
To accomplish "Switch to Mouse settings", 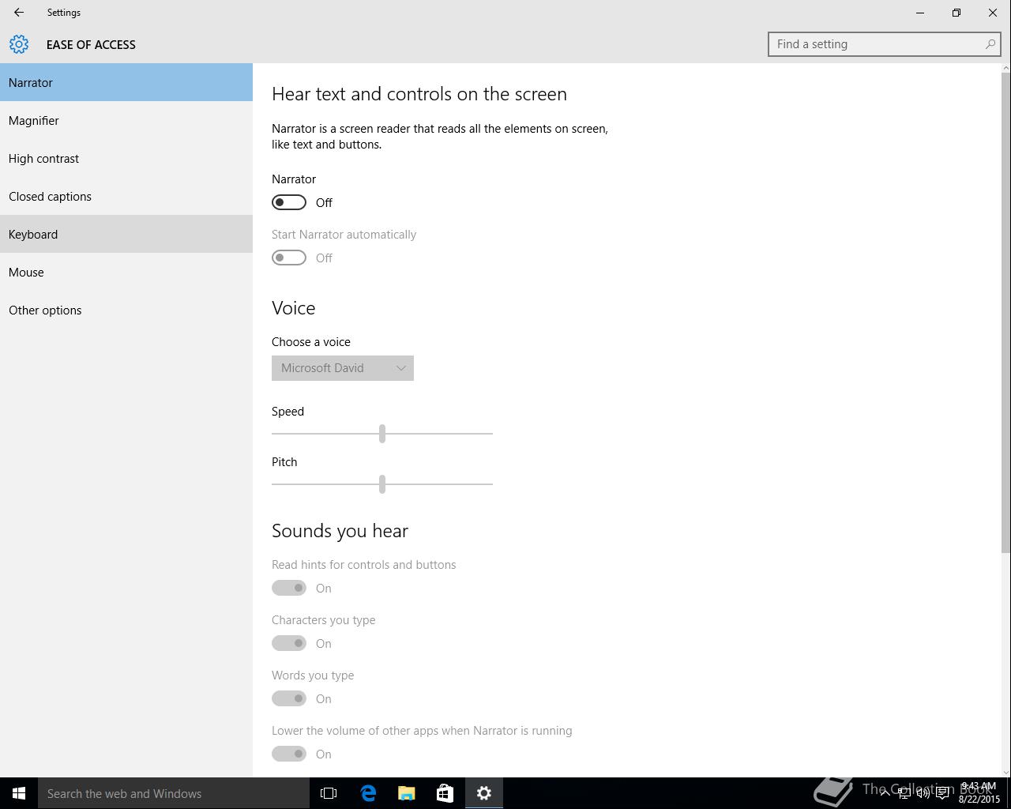I will pos(126,272).
